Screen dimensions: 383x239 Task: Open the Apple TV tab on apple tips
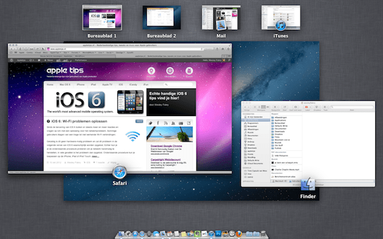[x=107, y=84]
